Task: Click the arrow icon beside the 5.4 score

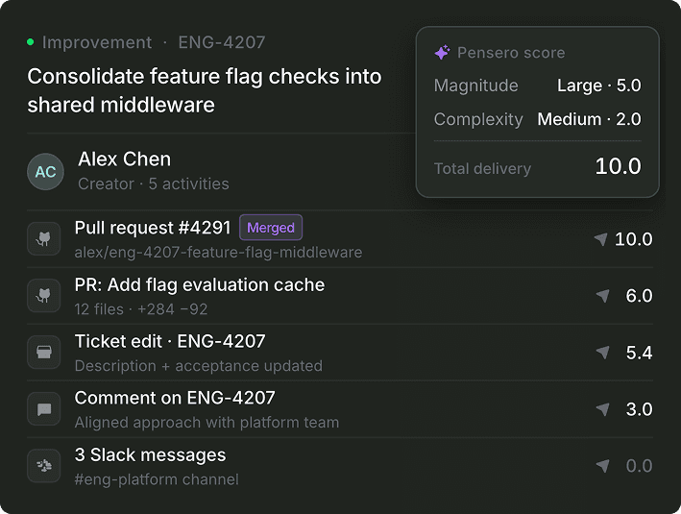Action: click(x=602, y=353)
